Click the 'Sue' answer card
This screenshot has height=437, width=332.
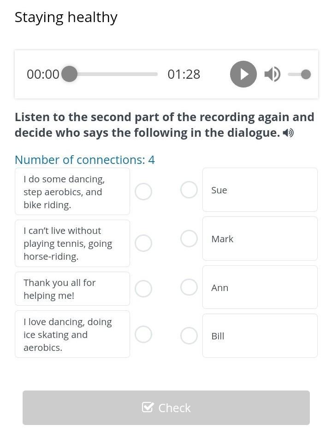[x=260, y=190]
